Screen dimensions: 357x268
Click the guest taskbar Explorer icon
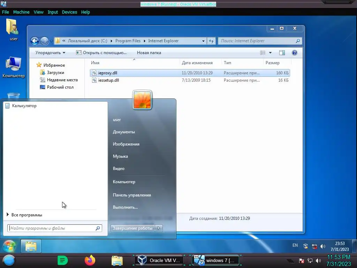(31, 246)
